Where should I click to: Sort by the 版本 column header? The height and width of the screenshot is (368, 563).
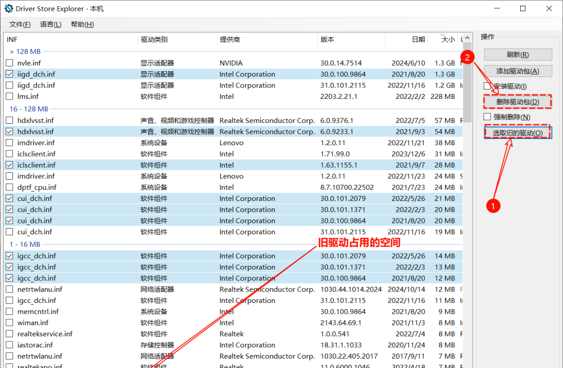(327, 40)
